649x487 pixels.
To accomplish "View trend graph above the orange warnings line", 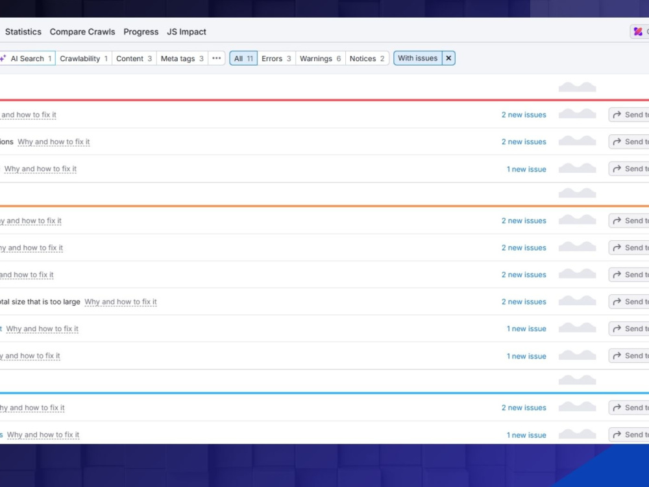I will (x=578, y=193).
